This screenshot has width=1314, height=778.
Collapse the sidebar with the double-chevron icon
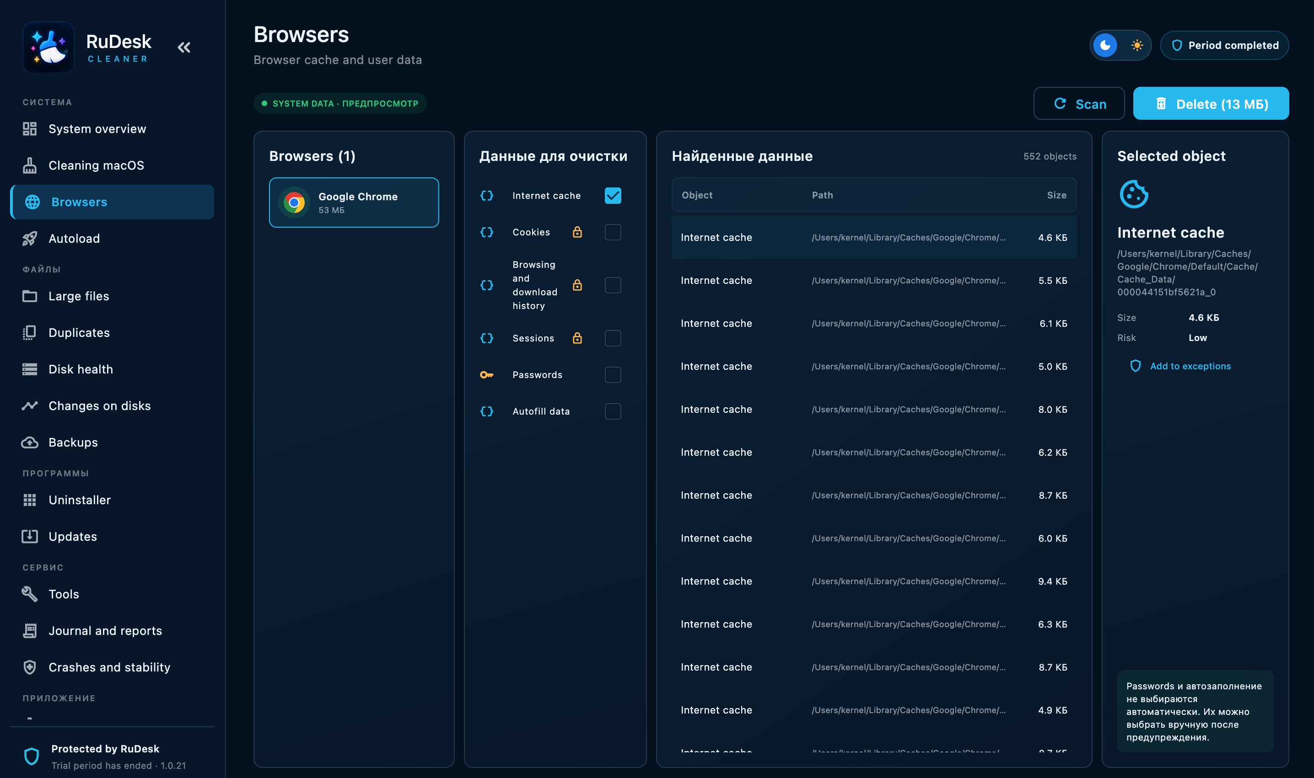[x=183, y=47]
